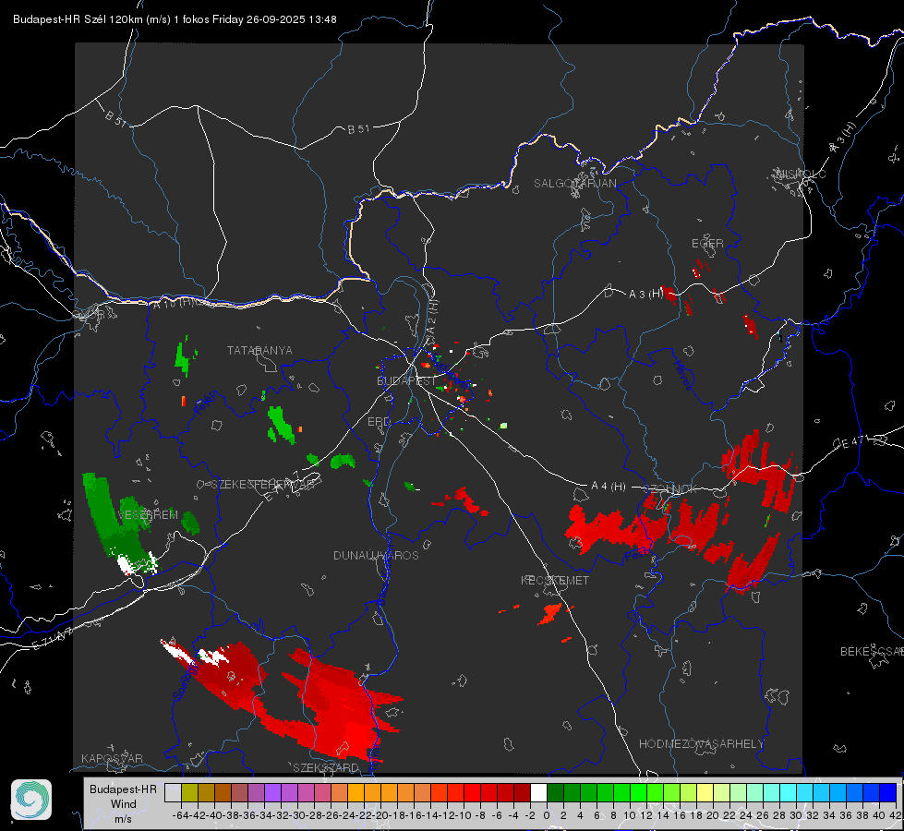This screenshot has height=831, width=904.
Task: Click the A 4 (H) road label
Action: 609,487
